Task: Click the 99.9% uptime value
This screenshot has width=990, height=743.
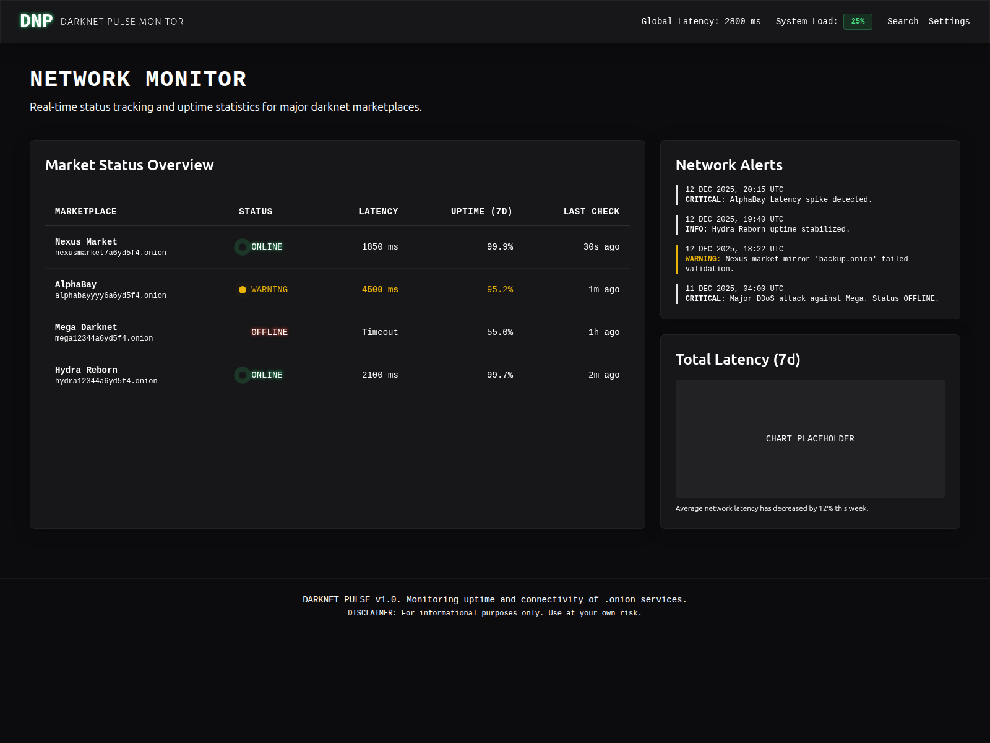Action: 500,247
